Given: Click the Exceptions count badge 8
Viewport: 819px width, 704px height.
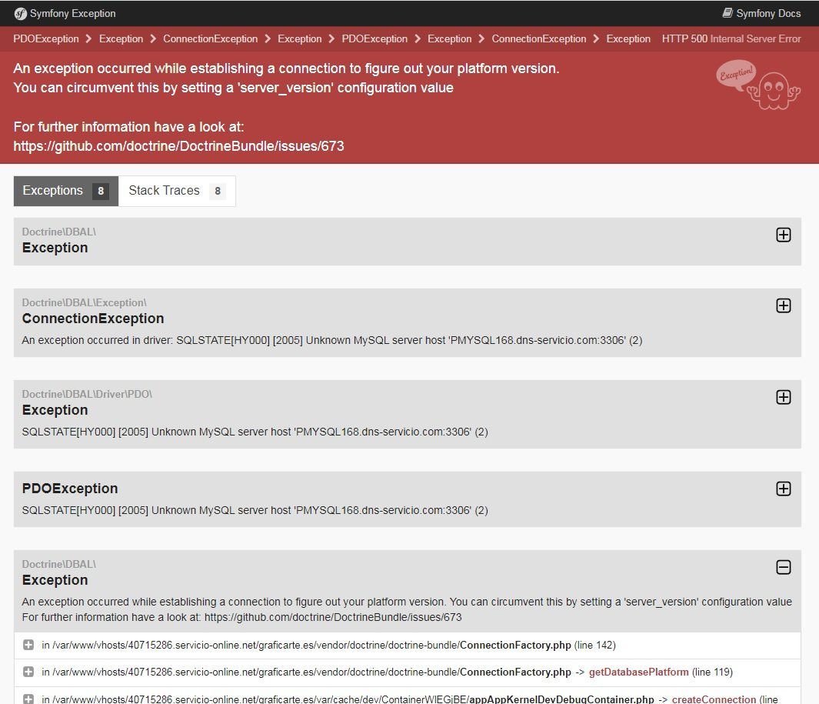Looking at the screenshot, I should 101,192.
